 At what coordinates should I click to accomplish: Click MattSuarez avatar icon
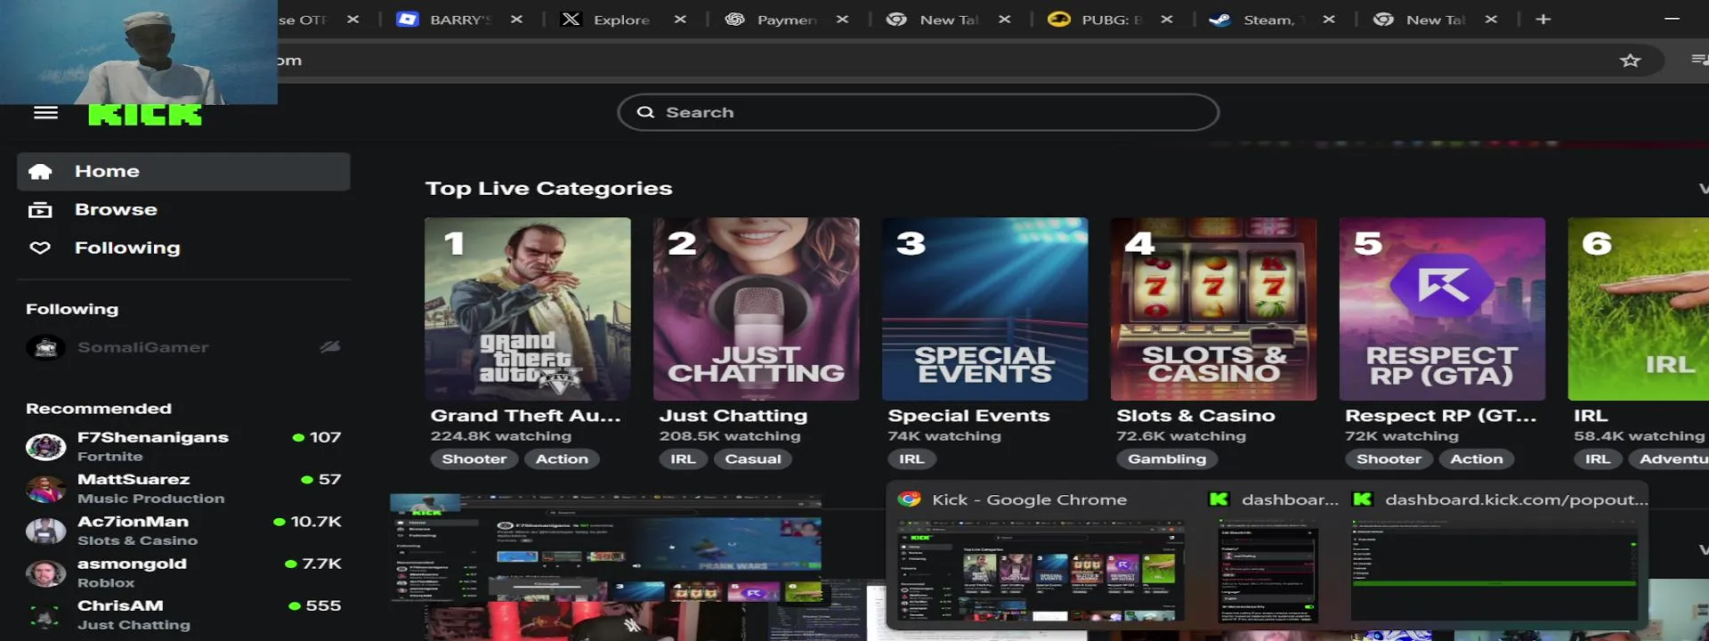tap(45, 489)
